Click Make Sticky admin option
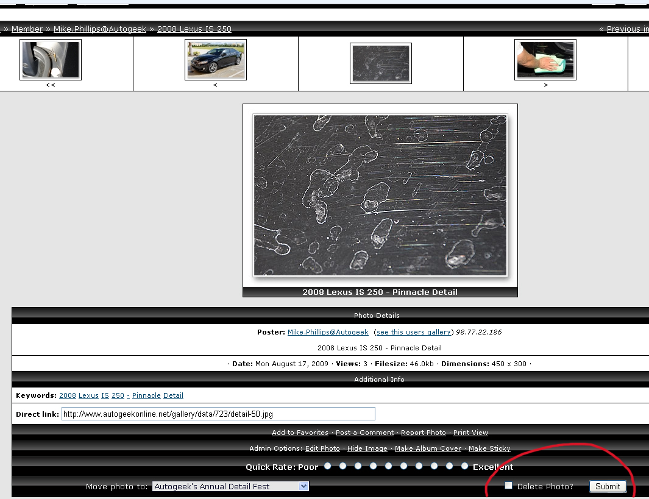This screenshot has height=499, width=649. (489, 448)
